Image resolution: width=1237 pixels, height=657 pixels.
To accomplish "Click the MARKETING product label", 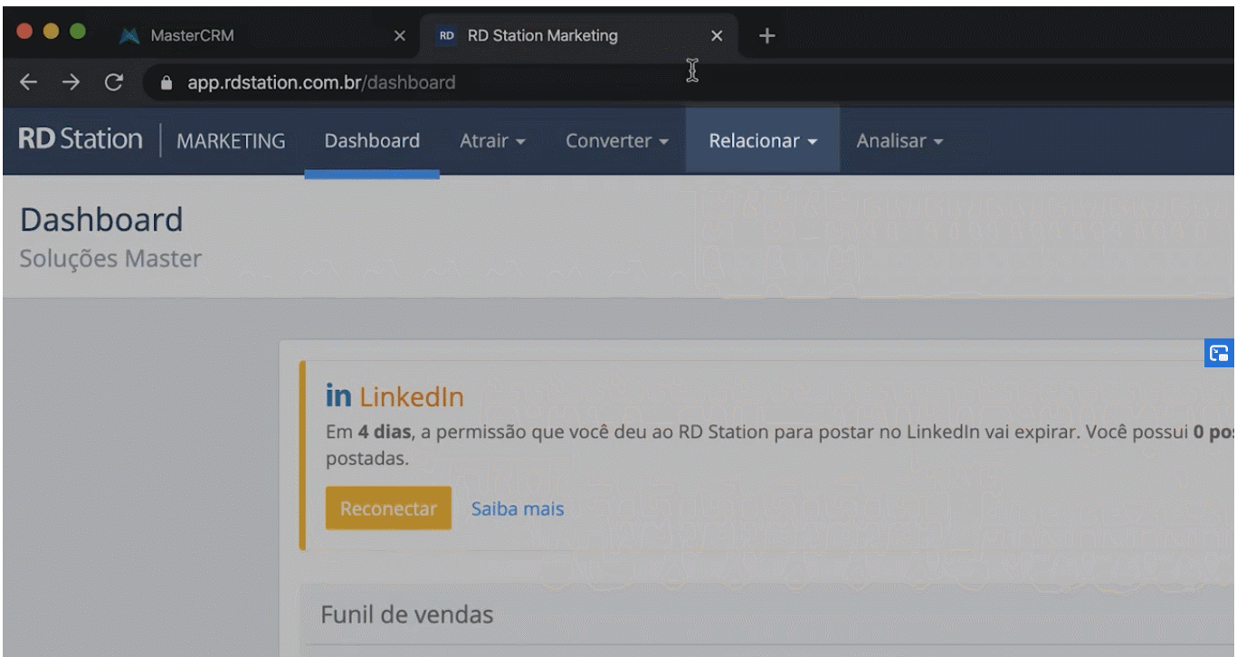I will coord(231,141).
